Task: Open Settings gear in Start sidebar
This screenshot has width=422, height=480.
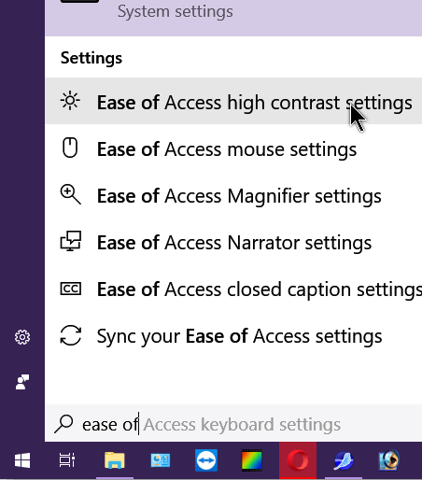Action: coord(22,337)
